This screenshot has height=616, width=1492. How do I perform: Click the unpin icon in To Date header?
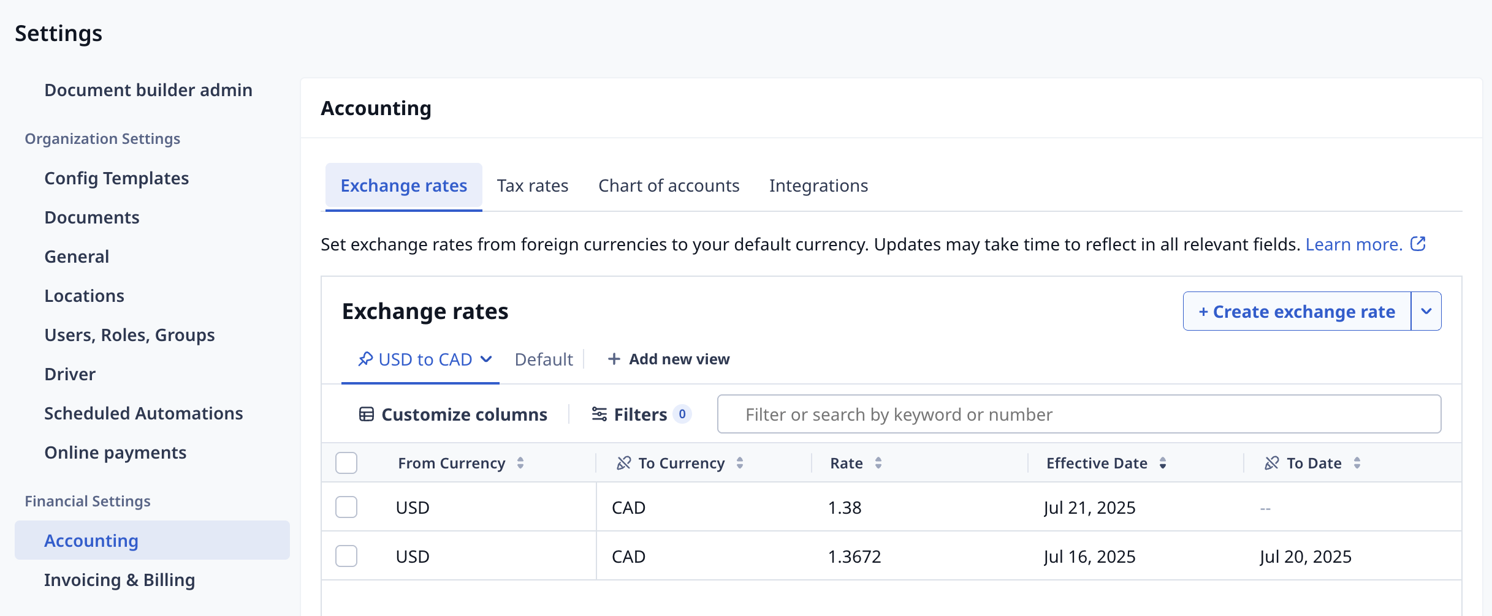1271,463
